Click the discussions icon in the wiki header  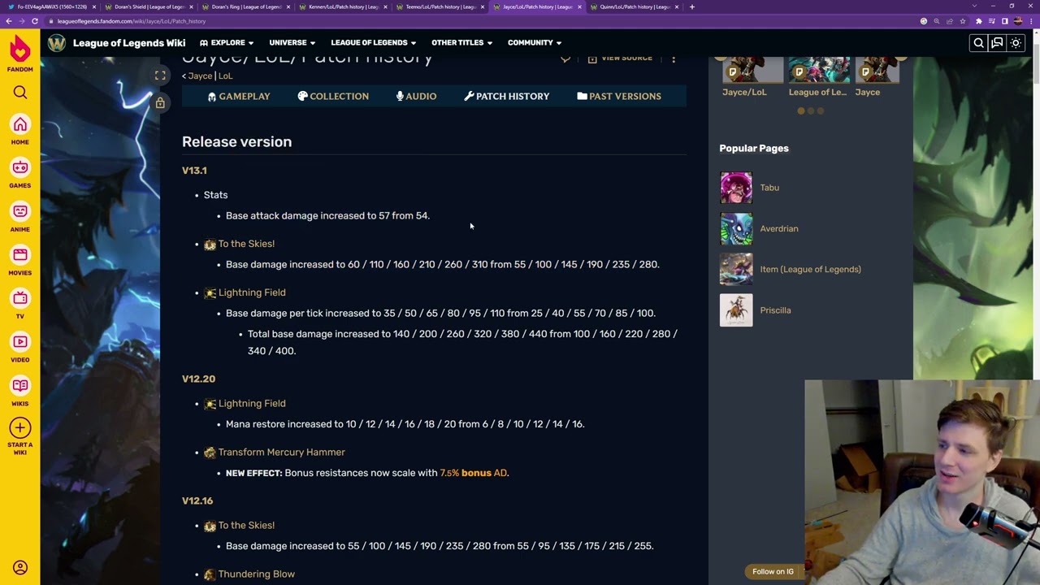point(997,43)
